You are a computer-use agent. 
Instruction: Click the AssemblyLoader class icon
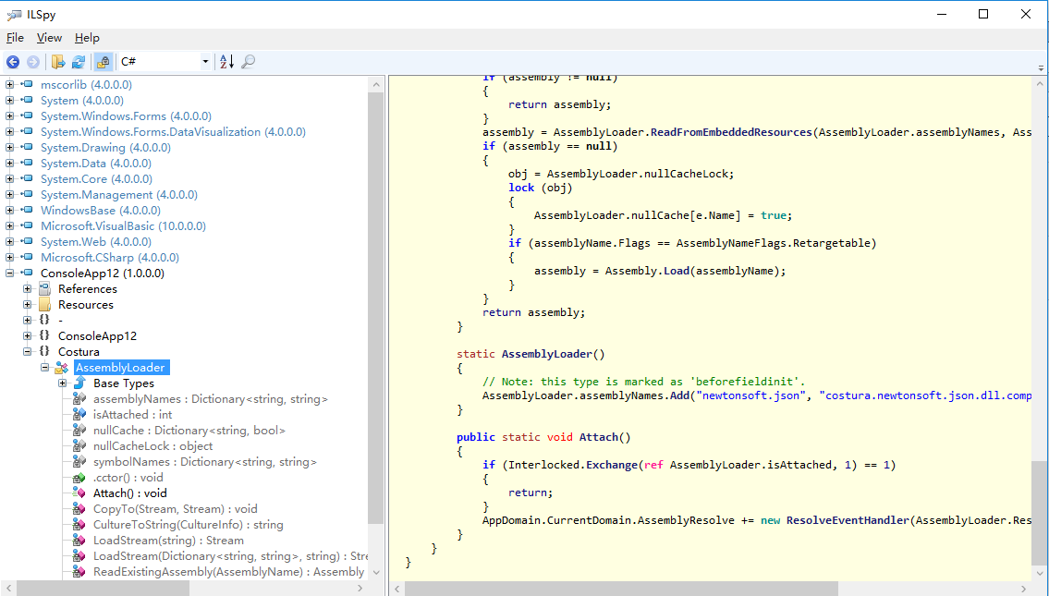coord(62,368)
